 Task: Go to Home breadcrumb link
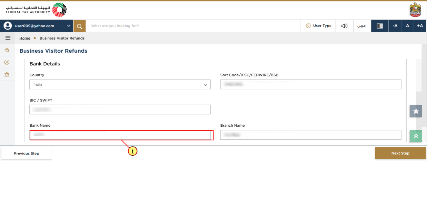coord(25,38)
